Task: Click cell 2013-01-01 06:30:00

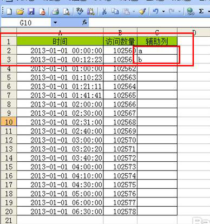Action: (60, 211)
